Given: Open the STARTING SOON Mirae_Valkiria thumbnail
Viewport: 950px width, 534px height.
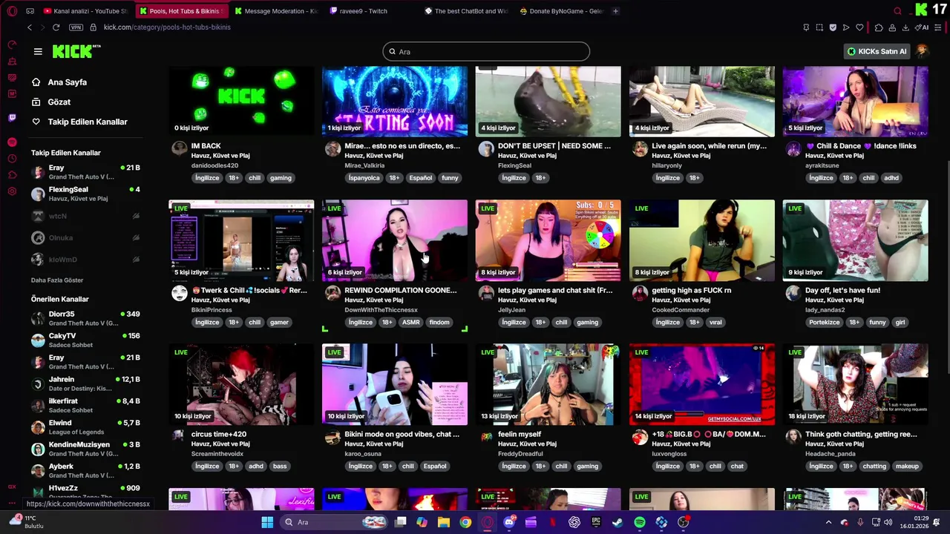Looking at the screenshot, I should click(x=395, y=102).
